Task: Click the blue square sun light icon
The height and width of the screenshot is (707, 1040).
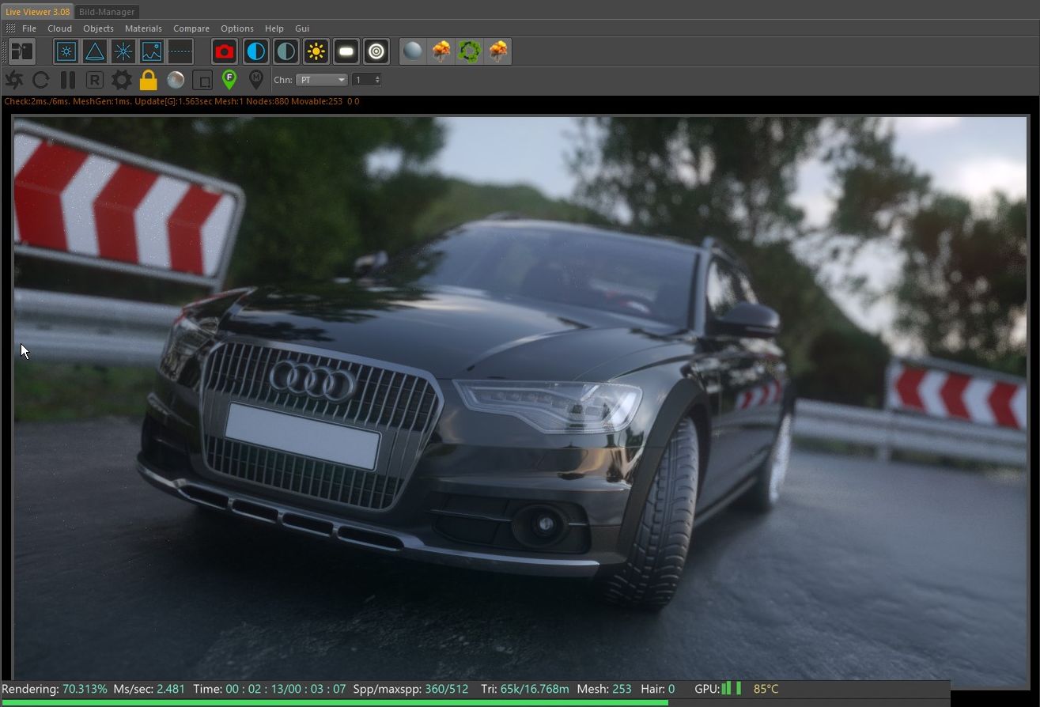Action: [x=66, y=52]
